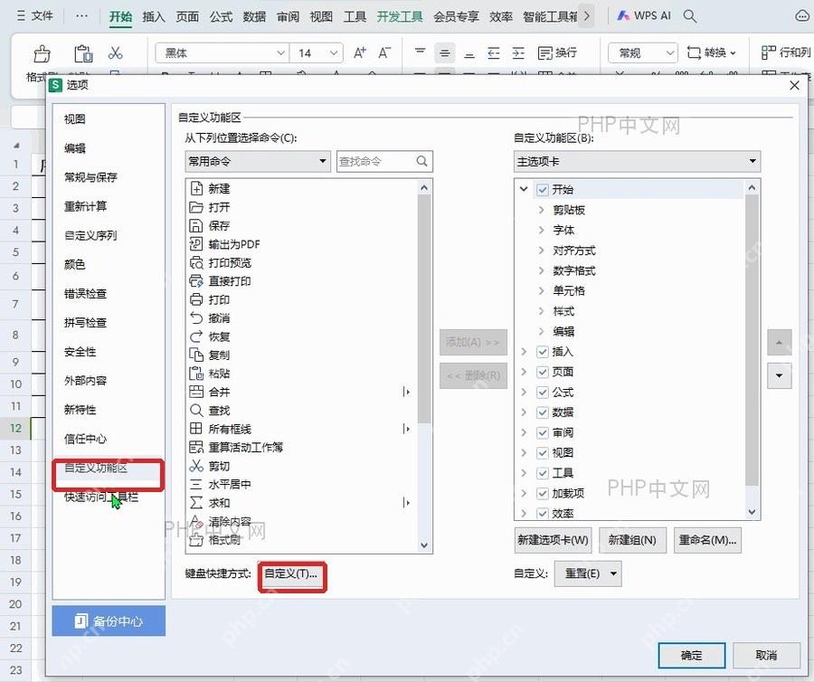This screenshot has width=814, height=682.
Task: Select the Center Horizontally (水平居中) icon
Action: 196,484
